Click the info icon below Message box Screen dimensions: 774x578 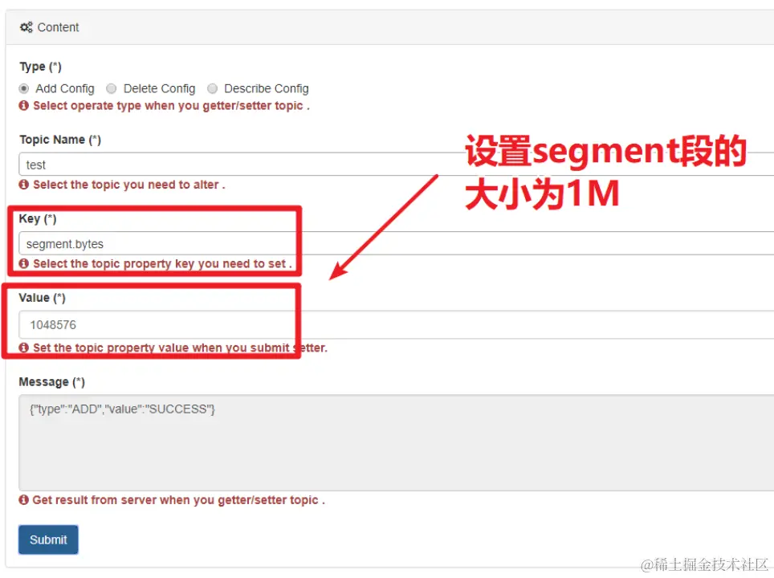[x=24, y=499]
